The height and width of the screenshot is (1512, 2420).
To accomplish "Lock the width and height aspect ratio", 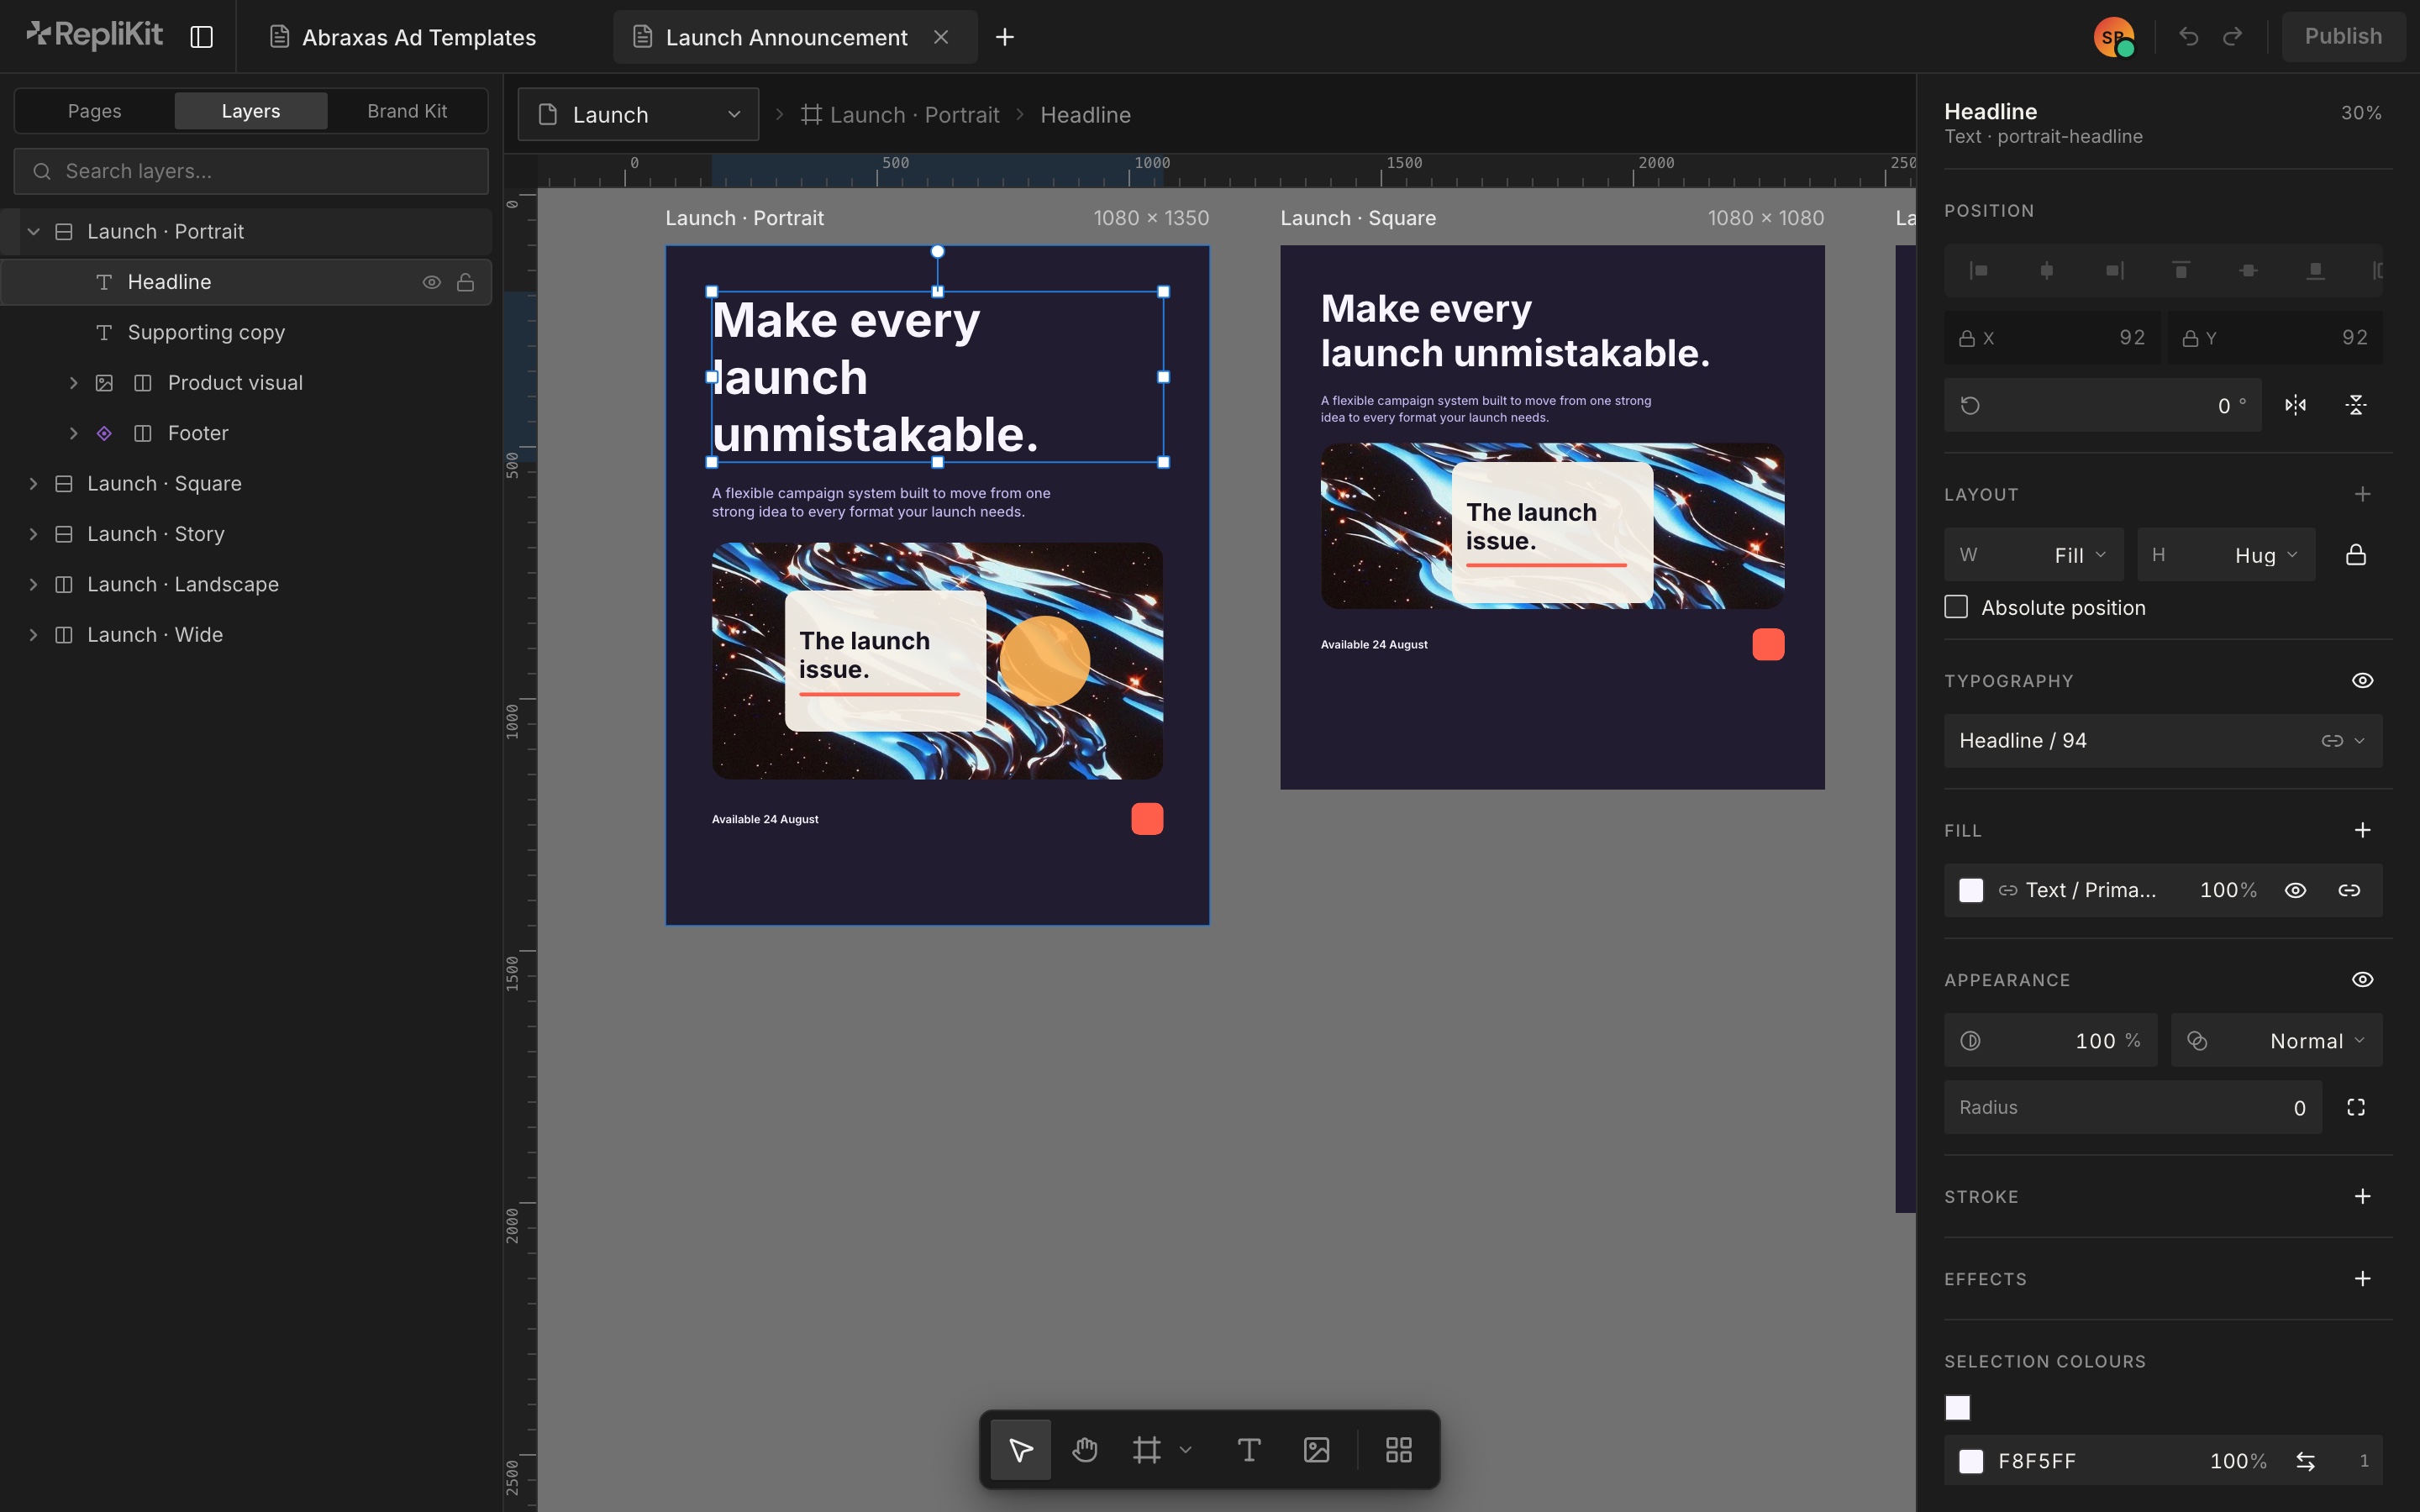I will (x=2356, y=554).
